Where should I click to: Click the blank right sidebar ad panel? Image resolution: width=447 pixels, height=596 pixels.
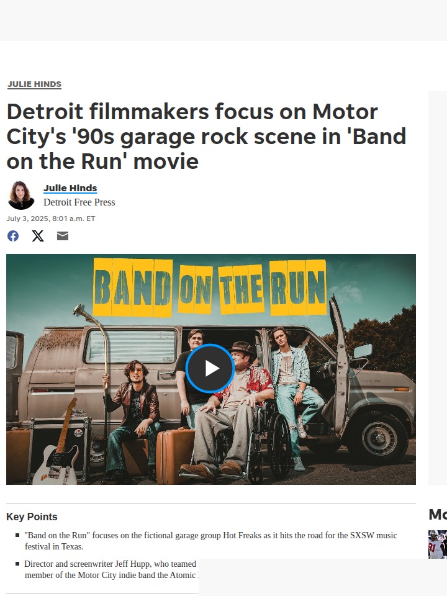[x=438, y=287]
